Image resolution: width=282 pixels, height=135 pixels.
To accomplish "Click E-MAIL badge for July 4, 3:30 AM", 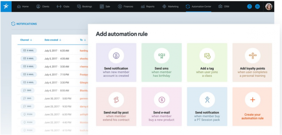I will (x=29, y=66).
